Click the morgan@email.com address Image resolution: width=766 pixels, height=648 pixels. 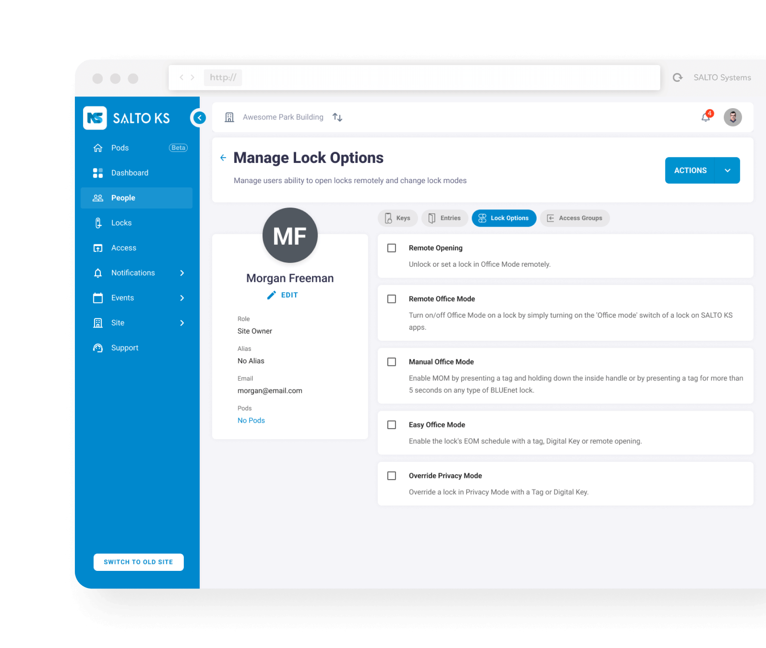(x=270, y=391)
